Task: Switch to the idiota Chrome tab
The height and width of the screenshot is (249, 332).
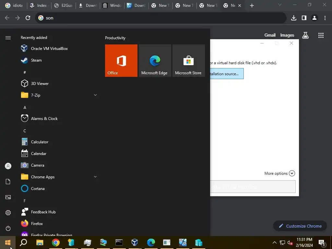Action: pyautogui.click(x=14, y=6)
